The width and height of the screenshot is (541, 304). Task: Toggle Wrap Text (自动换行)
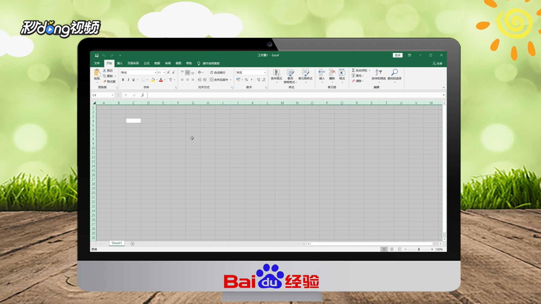coord(218,72)
